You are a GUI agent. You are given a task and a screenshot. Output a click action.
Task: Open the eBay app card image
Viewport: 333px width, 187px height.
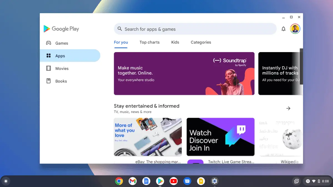[148, 137]
